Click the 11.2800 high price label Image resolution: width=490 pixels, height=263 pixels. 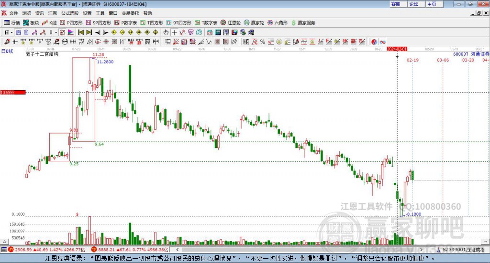coord(105,62)
